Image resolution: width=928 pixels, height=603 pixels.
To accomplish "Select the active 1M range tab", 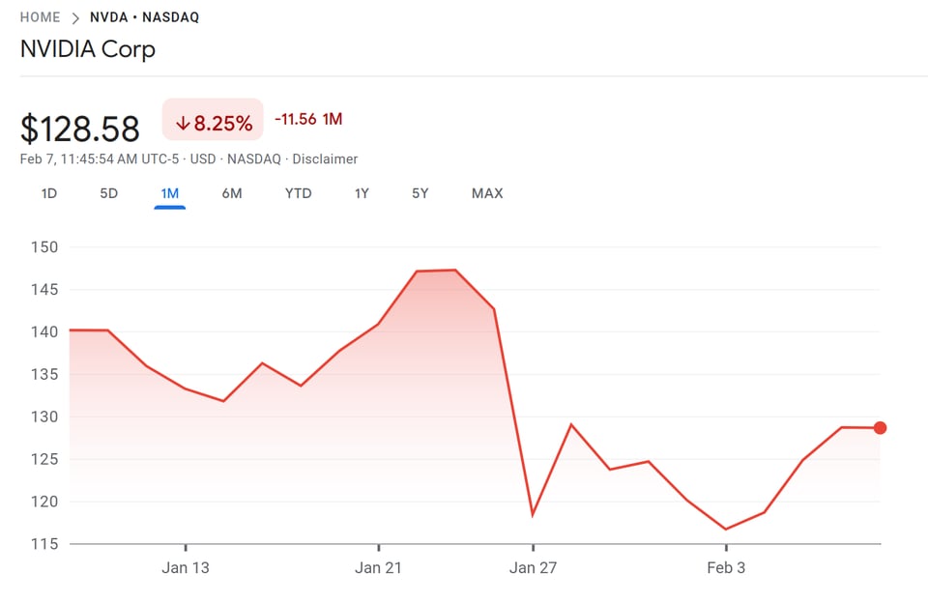I will click(169, 193).
